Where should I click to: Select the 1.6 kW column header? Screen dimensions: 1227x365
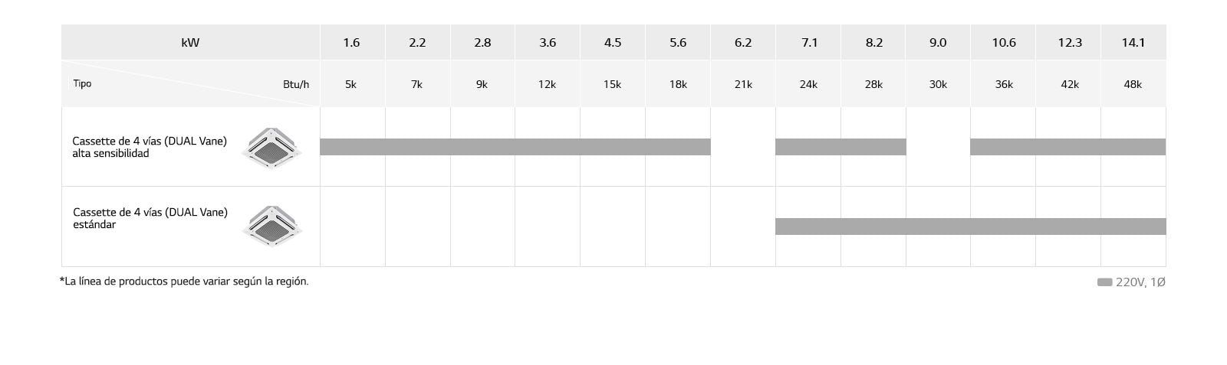pyautogui.click(x=351, y=43)
